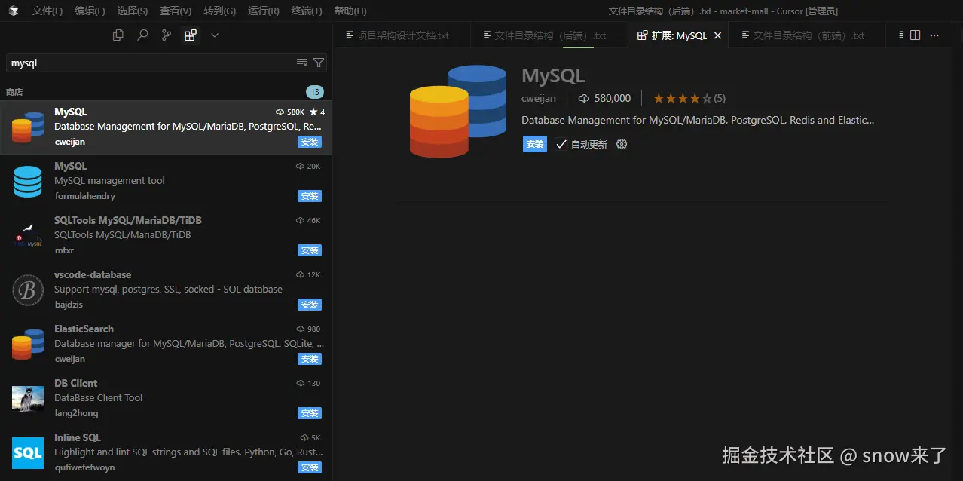Viewport: 963px width, 481px height.
Task: Toggle the 自动更新 checkbox
Action: tap(561, 144)
